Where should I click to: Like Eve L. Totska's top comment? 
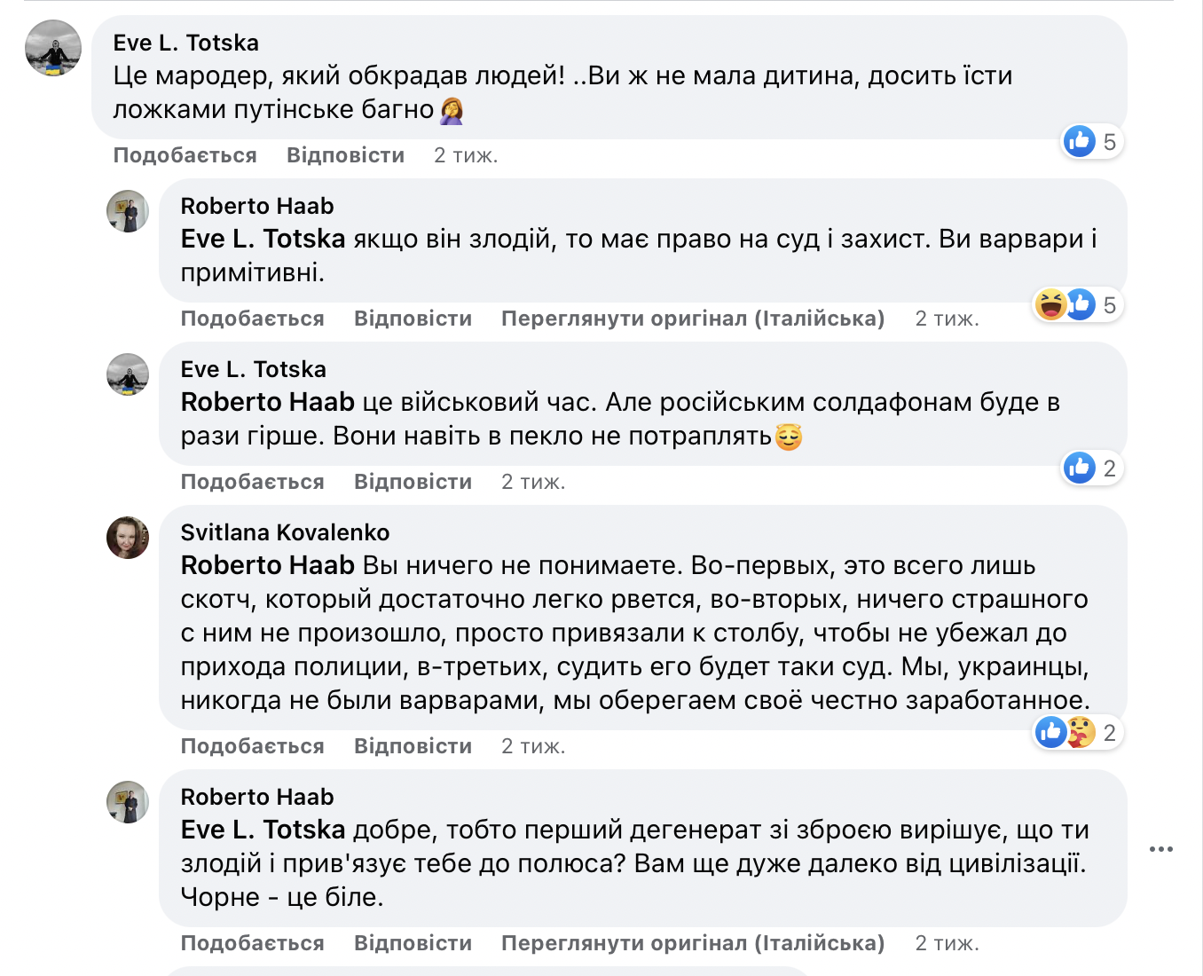pos(185,155)
